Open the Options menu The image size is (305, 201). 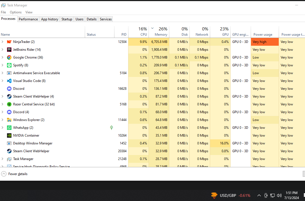point(16,12)
